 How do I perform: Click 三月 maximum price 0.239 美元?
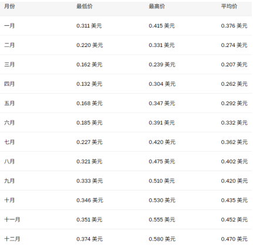coord(162,65)
